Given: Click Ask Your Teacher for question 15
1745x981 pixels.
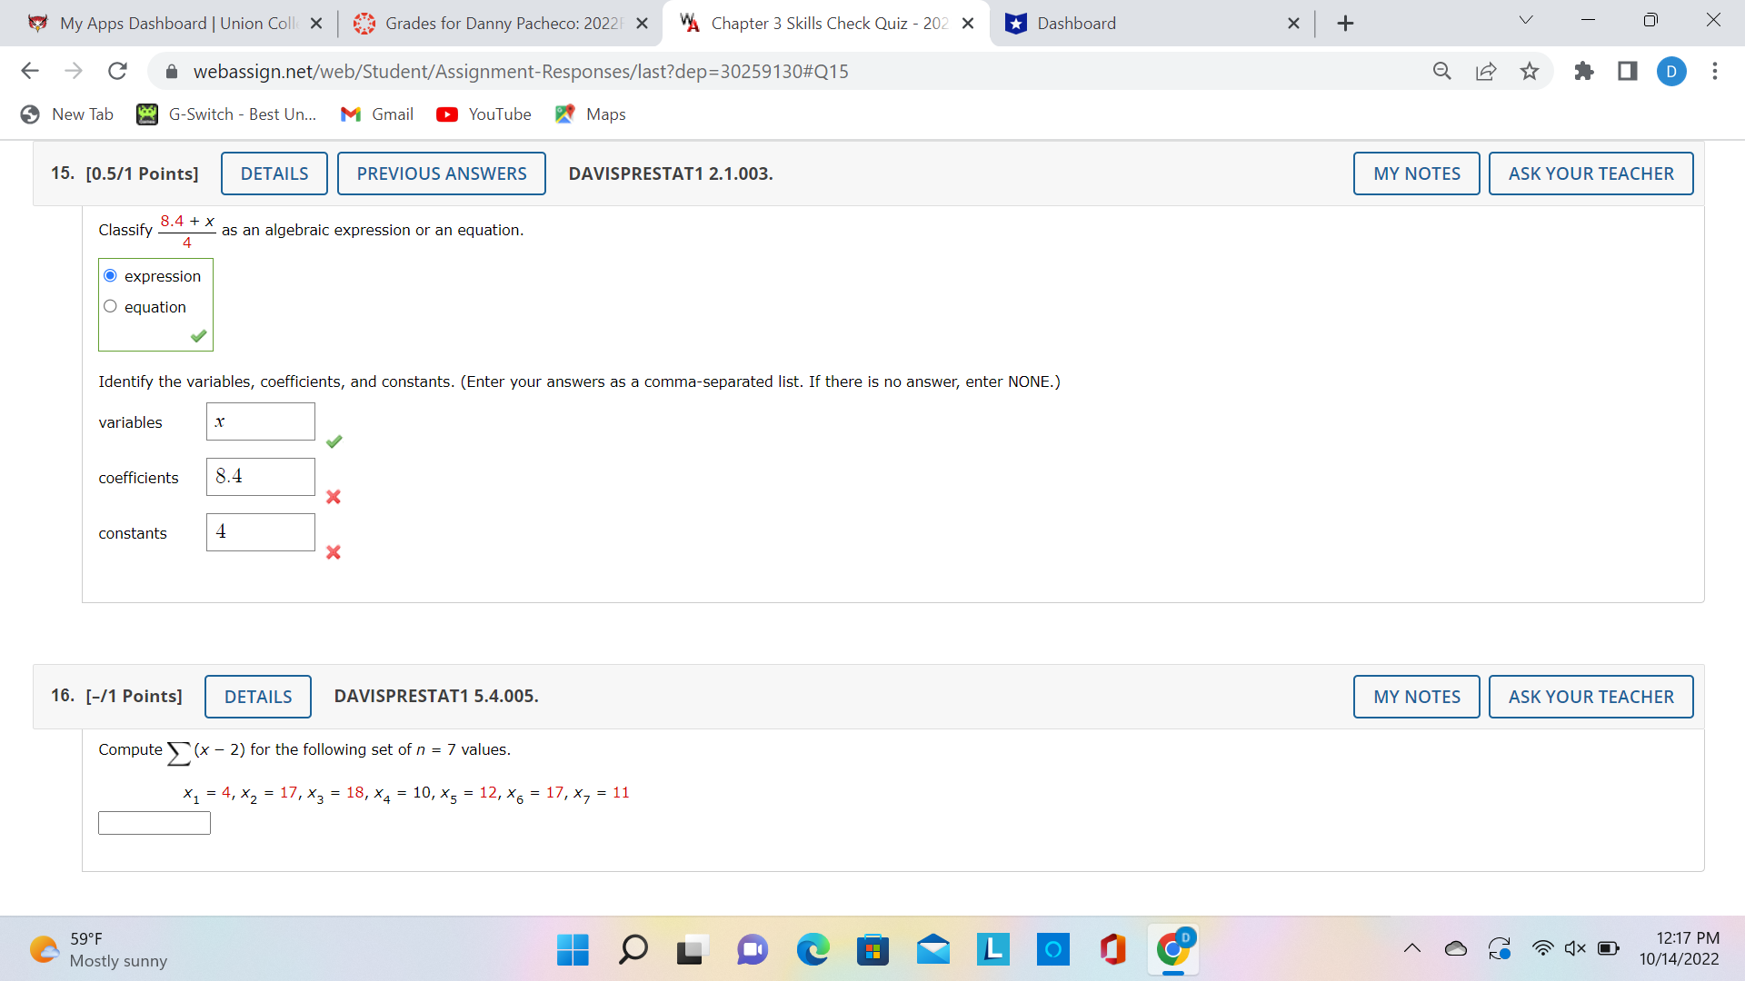Looking at the screenshot, I should (1590, 173).
